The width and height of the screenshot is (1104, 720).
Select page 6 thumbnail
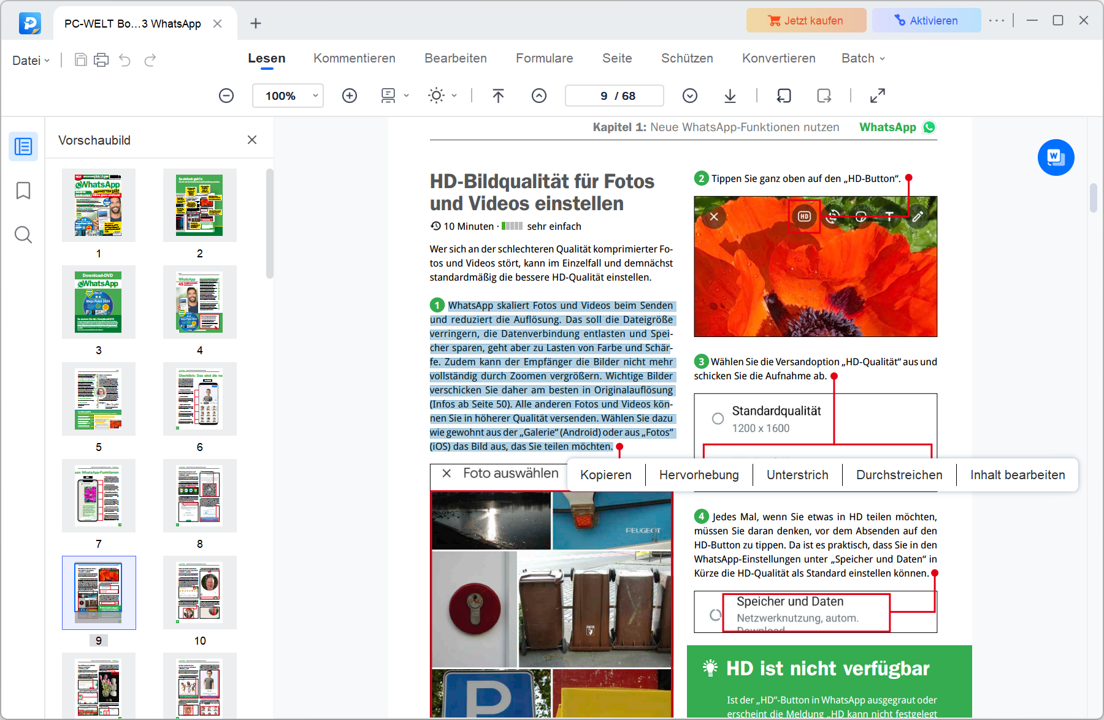pos(199,399)
